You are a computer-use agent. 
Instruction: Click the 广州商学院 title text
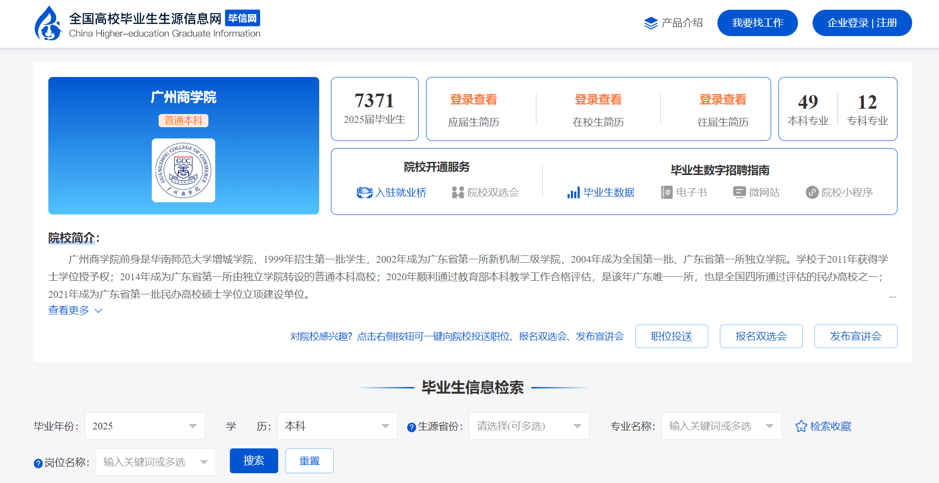(x=184, y=97)
